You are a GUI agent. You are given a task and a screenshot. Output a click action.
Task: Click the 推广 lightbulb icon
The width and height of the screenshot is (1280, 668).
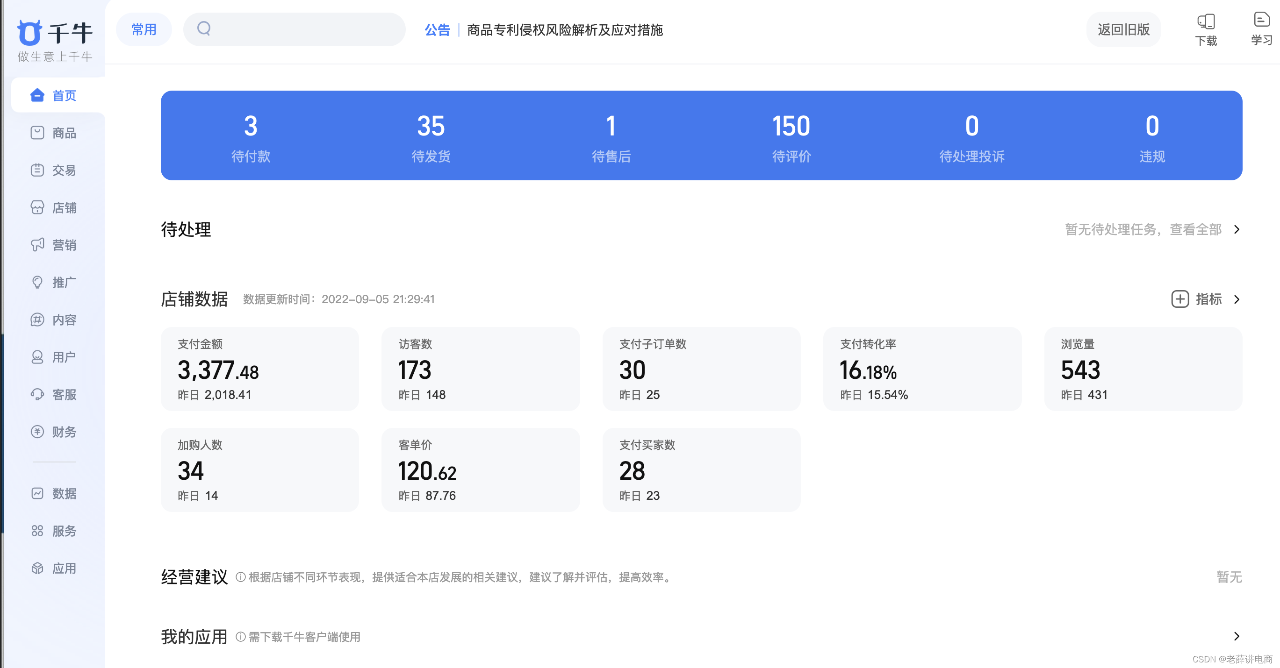click(37, 282)
